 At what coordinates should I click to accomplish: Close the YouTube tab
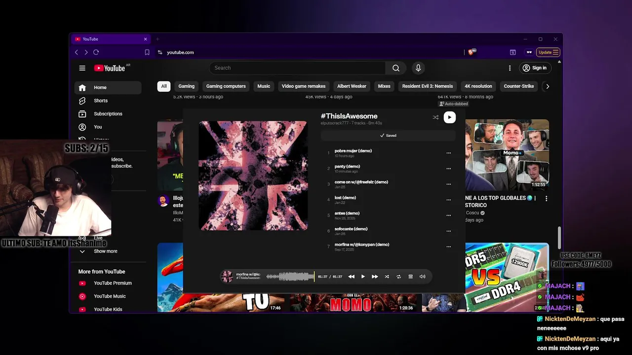145,39
